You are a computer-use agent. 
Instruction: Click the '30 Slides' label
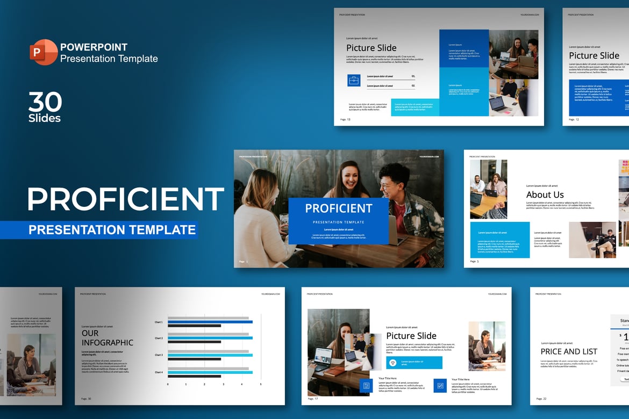(45, 107)
